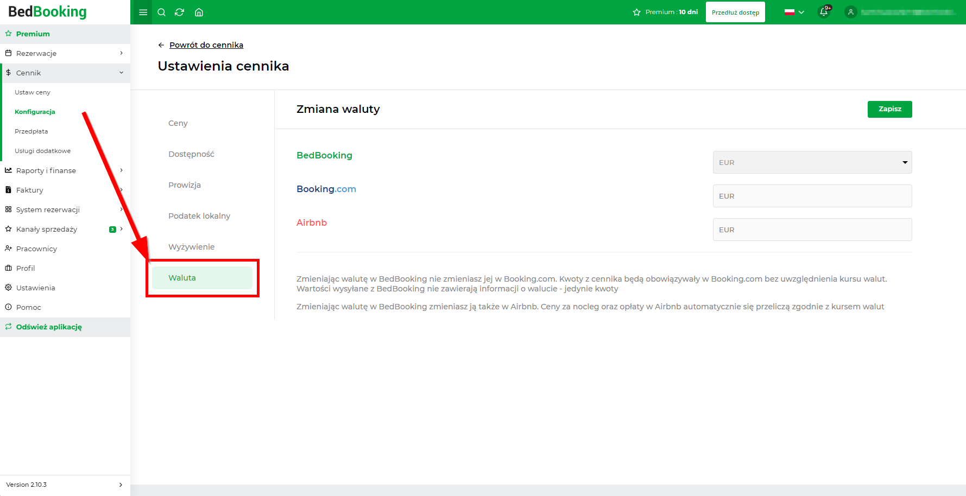Click the System rezerwacji grid icon

point(8,209)
